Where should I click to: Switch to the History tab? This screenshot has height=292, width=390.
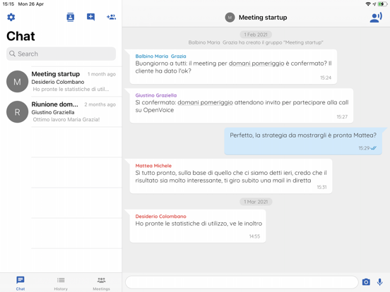click(x=61, y=284)
